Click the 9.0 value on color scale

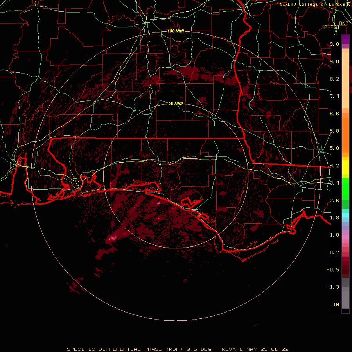(334, 61)
